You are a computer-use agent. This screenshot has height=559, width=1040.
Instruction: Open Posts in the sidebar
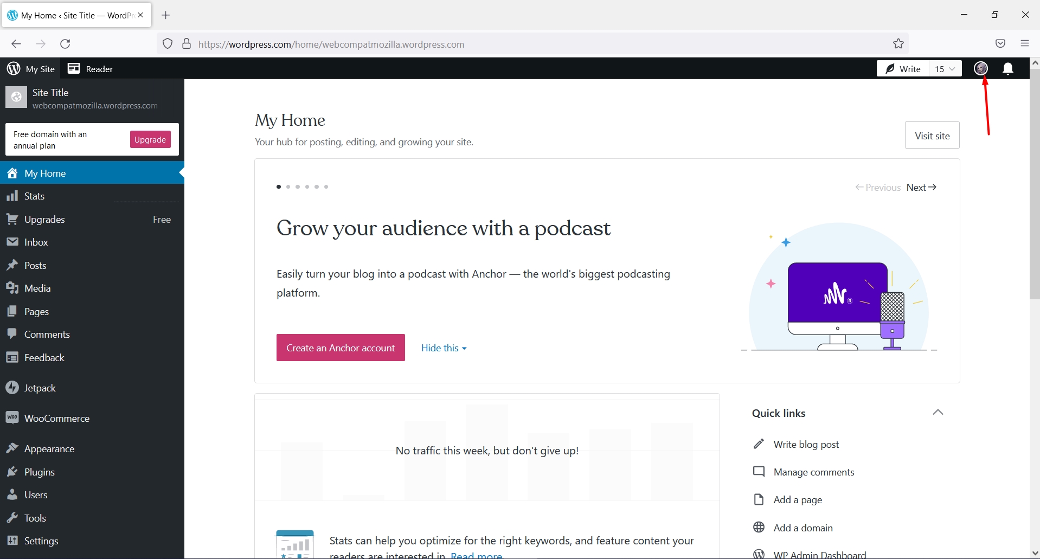point(92,265)
